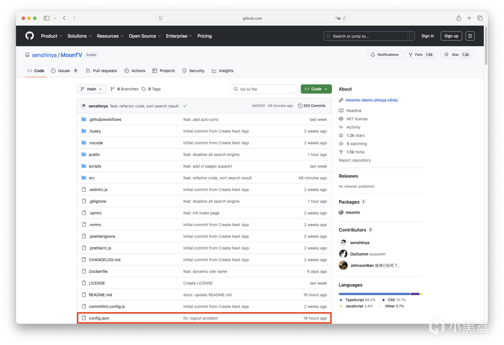Show the Safari sidebar
This screenshot has height=345, width=504.
[x=46, y=18]
